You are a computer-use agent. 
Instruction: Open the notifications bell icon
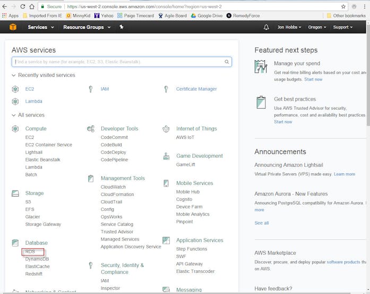[x=266, y=28]
